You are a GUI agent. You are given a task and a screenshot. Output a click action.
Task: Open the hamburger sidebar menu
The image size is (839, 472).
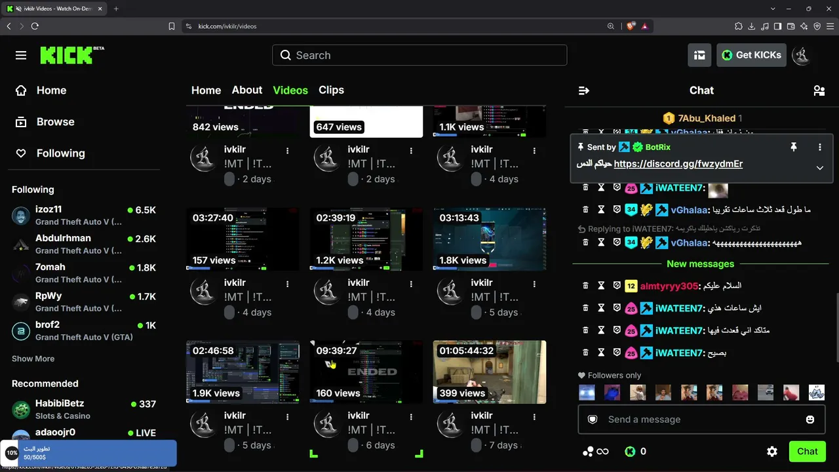tap(21, 55)
